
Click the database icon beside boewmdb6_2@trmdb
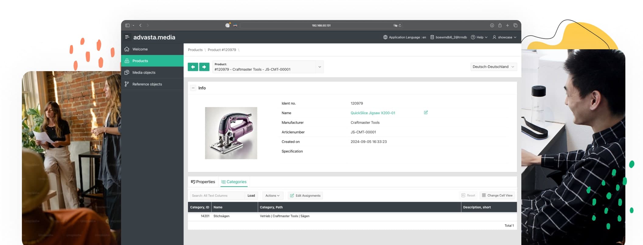point(432,37)
